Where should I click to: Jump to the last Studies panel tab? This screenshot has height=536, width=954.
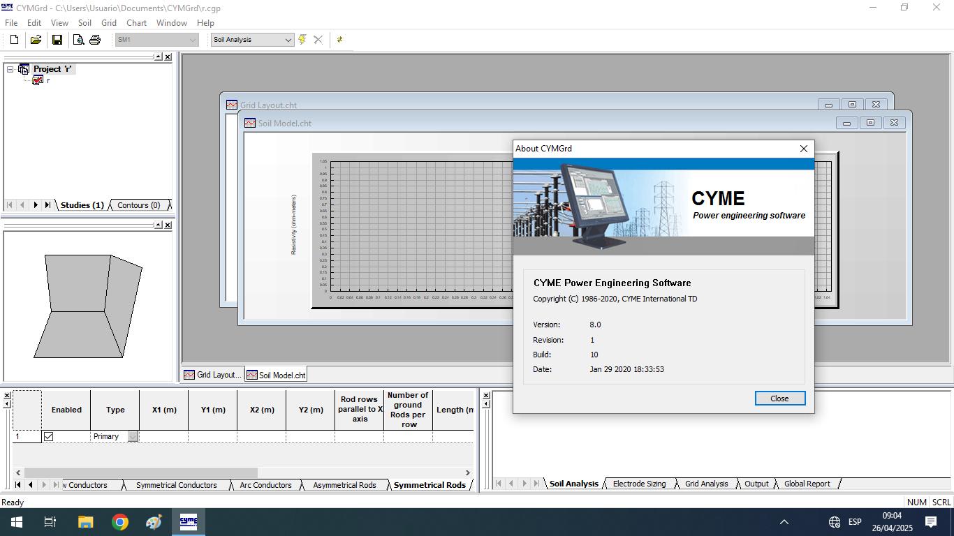(47, 205)
